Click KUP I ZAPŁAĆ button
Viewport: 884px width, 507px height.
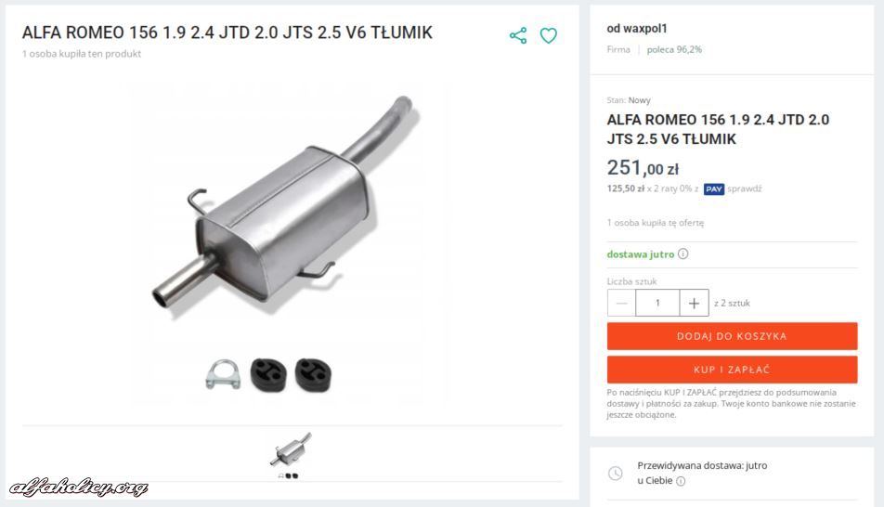[x=732, y=370]
